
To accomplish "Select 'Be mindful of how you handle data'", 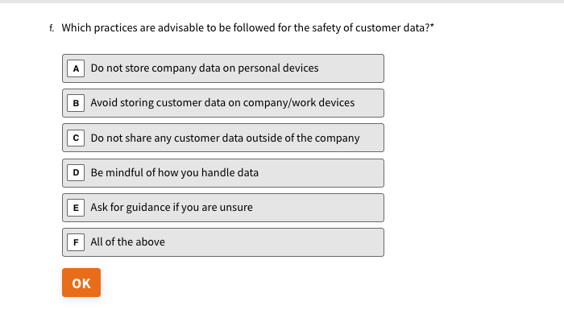I will [223, 173].
